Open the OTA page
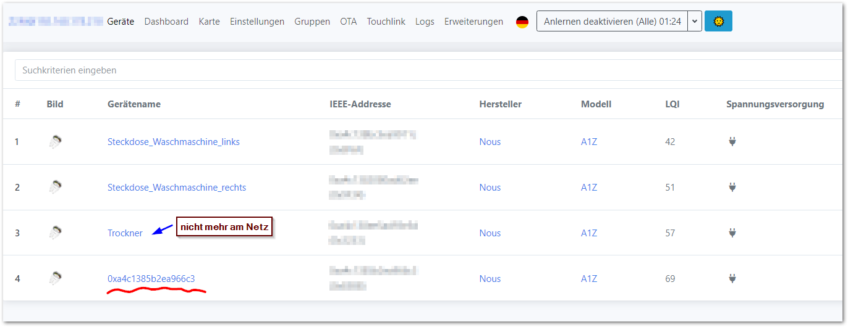 tap(348, 22)
